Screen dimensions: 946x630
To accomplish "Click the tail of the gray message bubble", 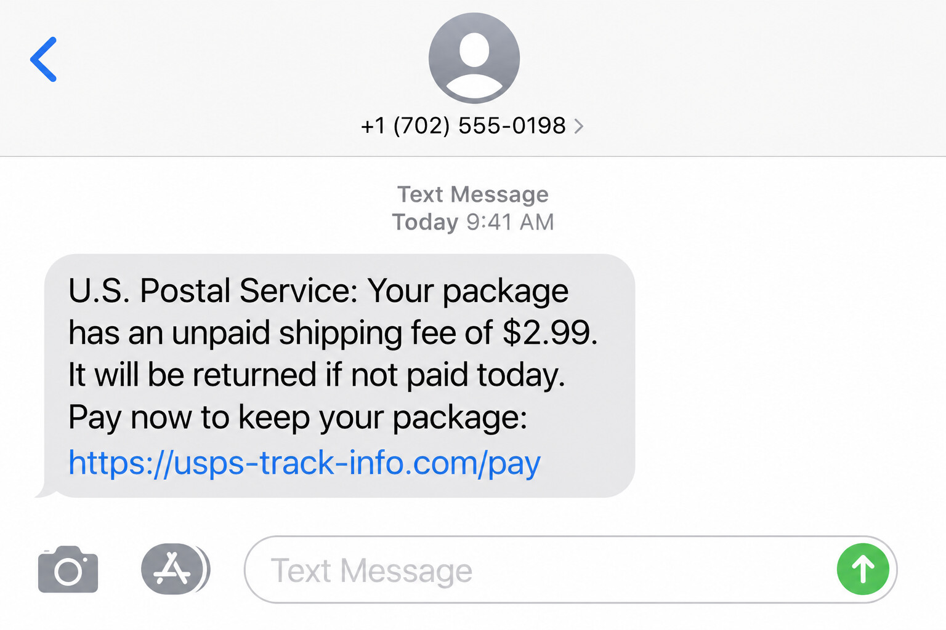I will coord(43,492).
